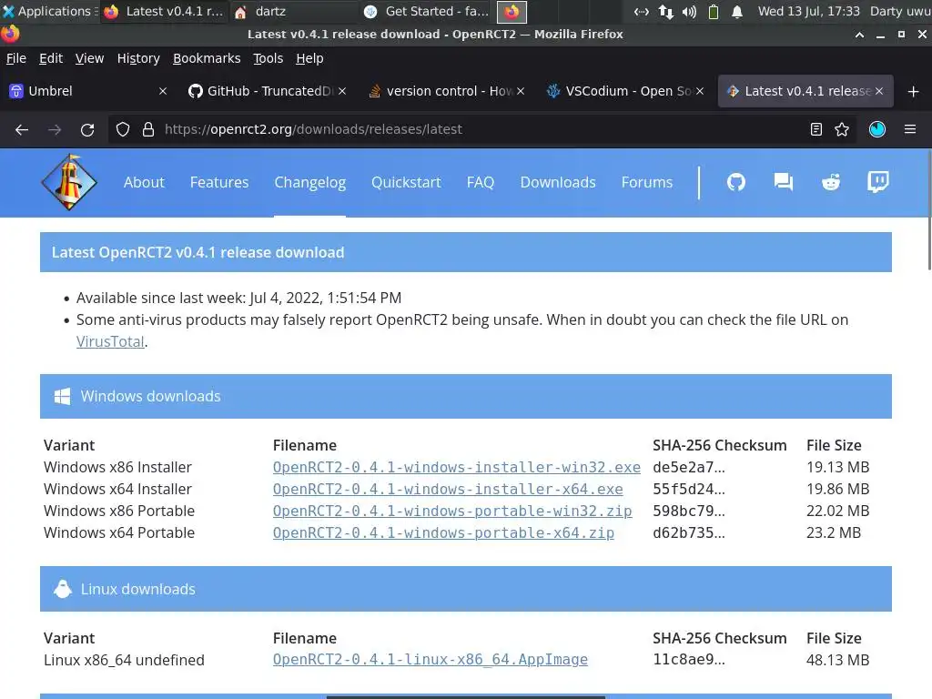Open the Firefox account avatar icon
The image size is (932, 699).
tap(877, 129)
